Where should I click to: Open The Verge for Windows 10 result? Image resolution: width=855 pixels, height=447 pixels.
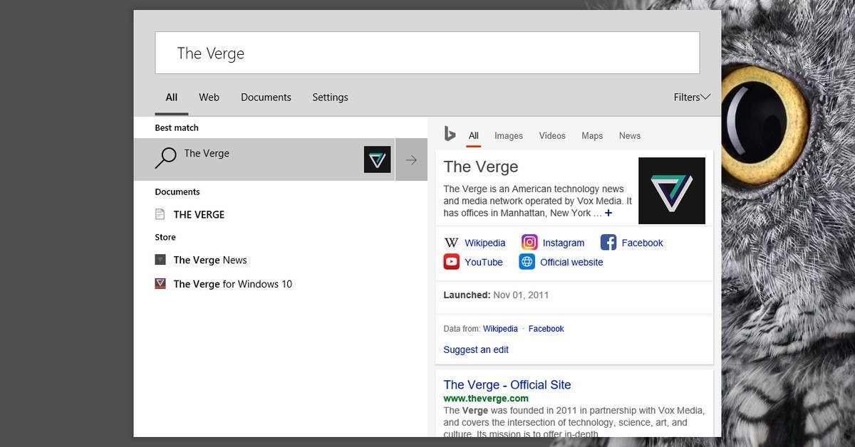[233, 284]
